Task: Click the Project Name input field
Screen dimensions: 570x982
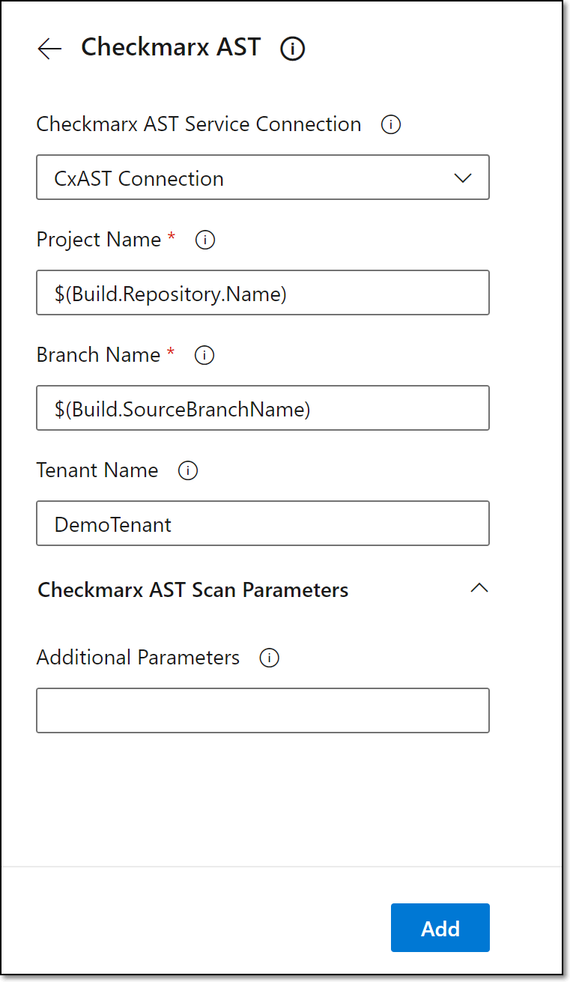Action: 263,293
